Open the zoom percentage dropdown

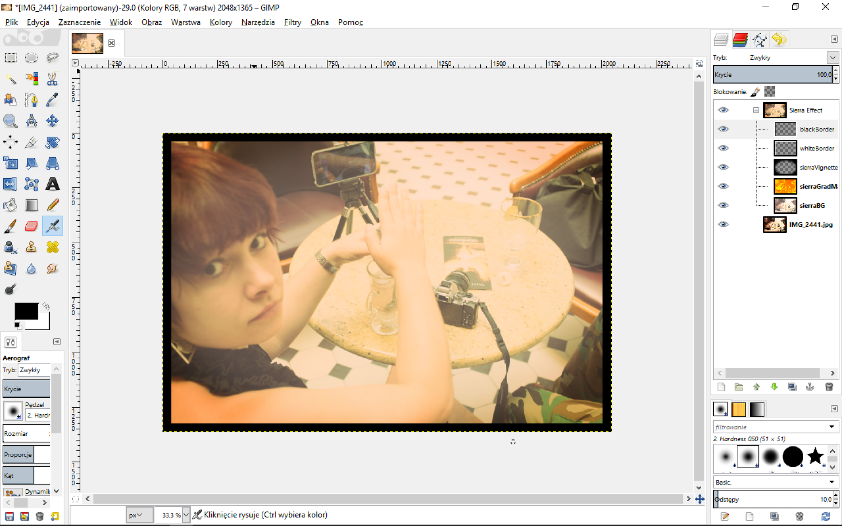tap(186, 515)
